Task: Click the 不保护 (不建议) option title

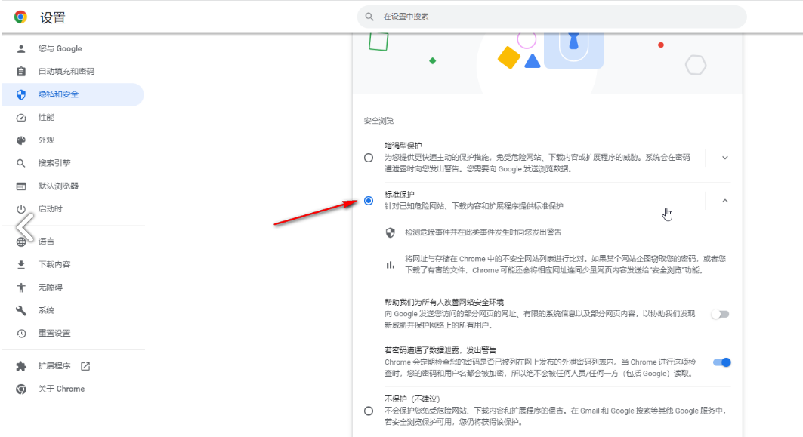Action: click(412, 399)
